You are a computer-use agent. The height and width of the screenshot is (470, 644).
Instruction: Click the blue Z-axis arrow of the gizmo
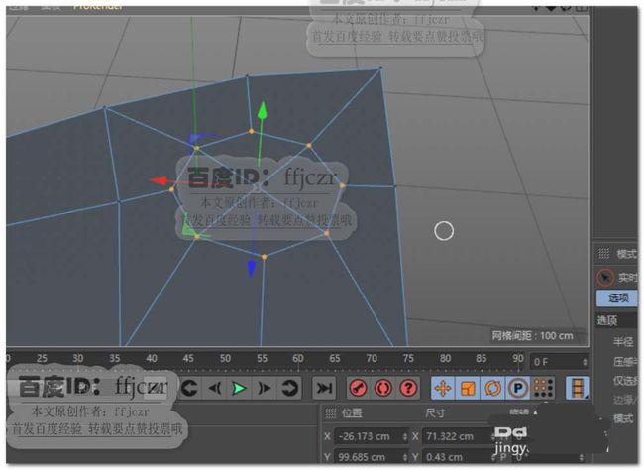click(252, 269)
